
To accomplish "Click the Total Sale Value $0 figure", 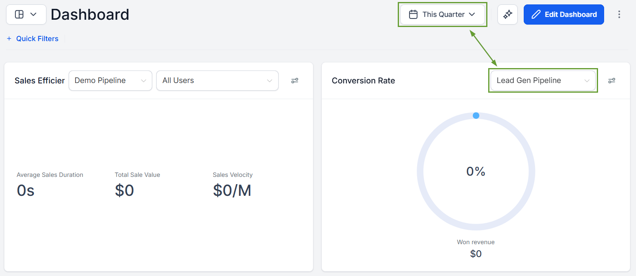I will [124, 191].
